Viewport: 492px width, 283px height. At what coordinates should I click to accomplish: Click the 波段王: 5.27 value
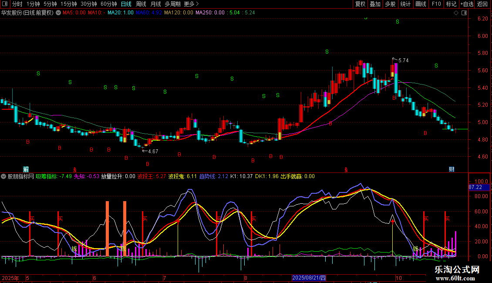tap(152, 176)
